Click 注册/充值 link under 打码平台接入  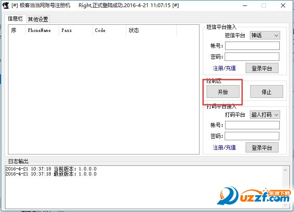coord(224,148)
